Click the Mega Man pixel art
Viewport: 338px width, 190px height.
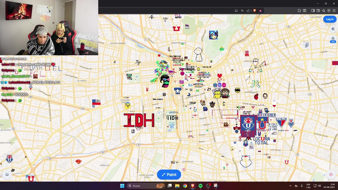point(213,35)
